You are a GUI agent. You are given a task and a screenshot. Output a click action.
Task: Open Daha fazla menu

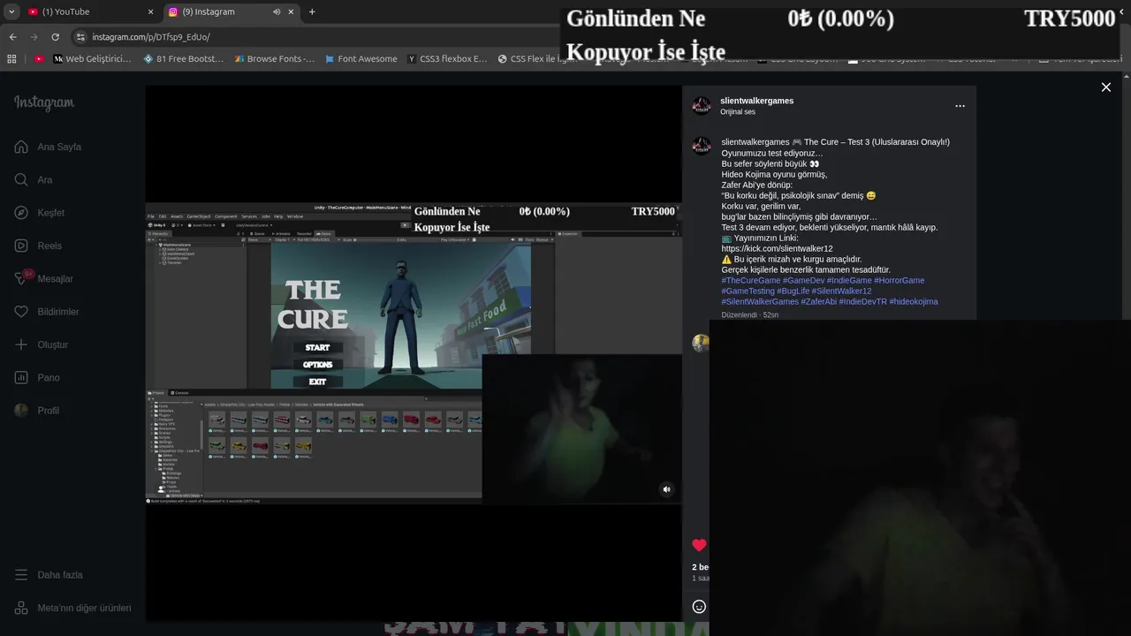click(49, 575)
